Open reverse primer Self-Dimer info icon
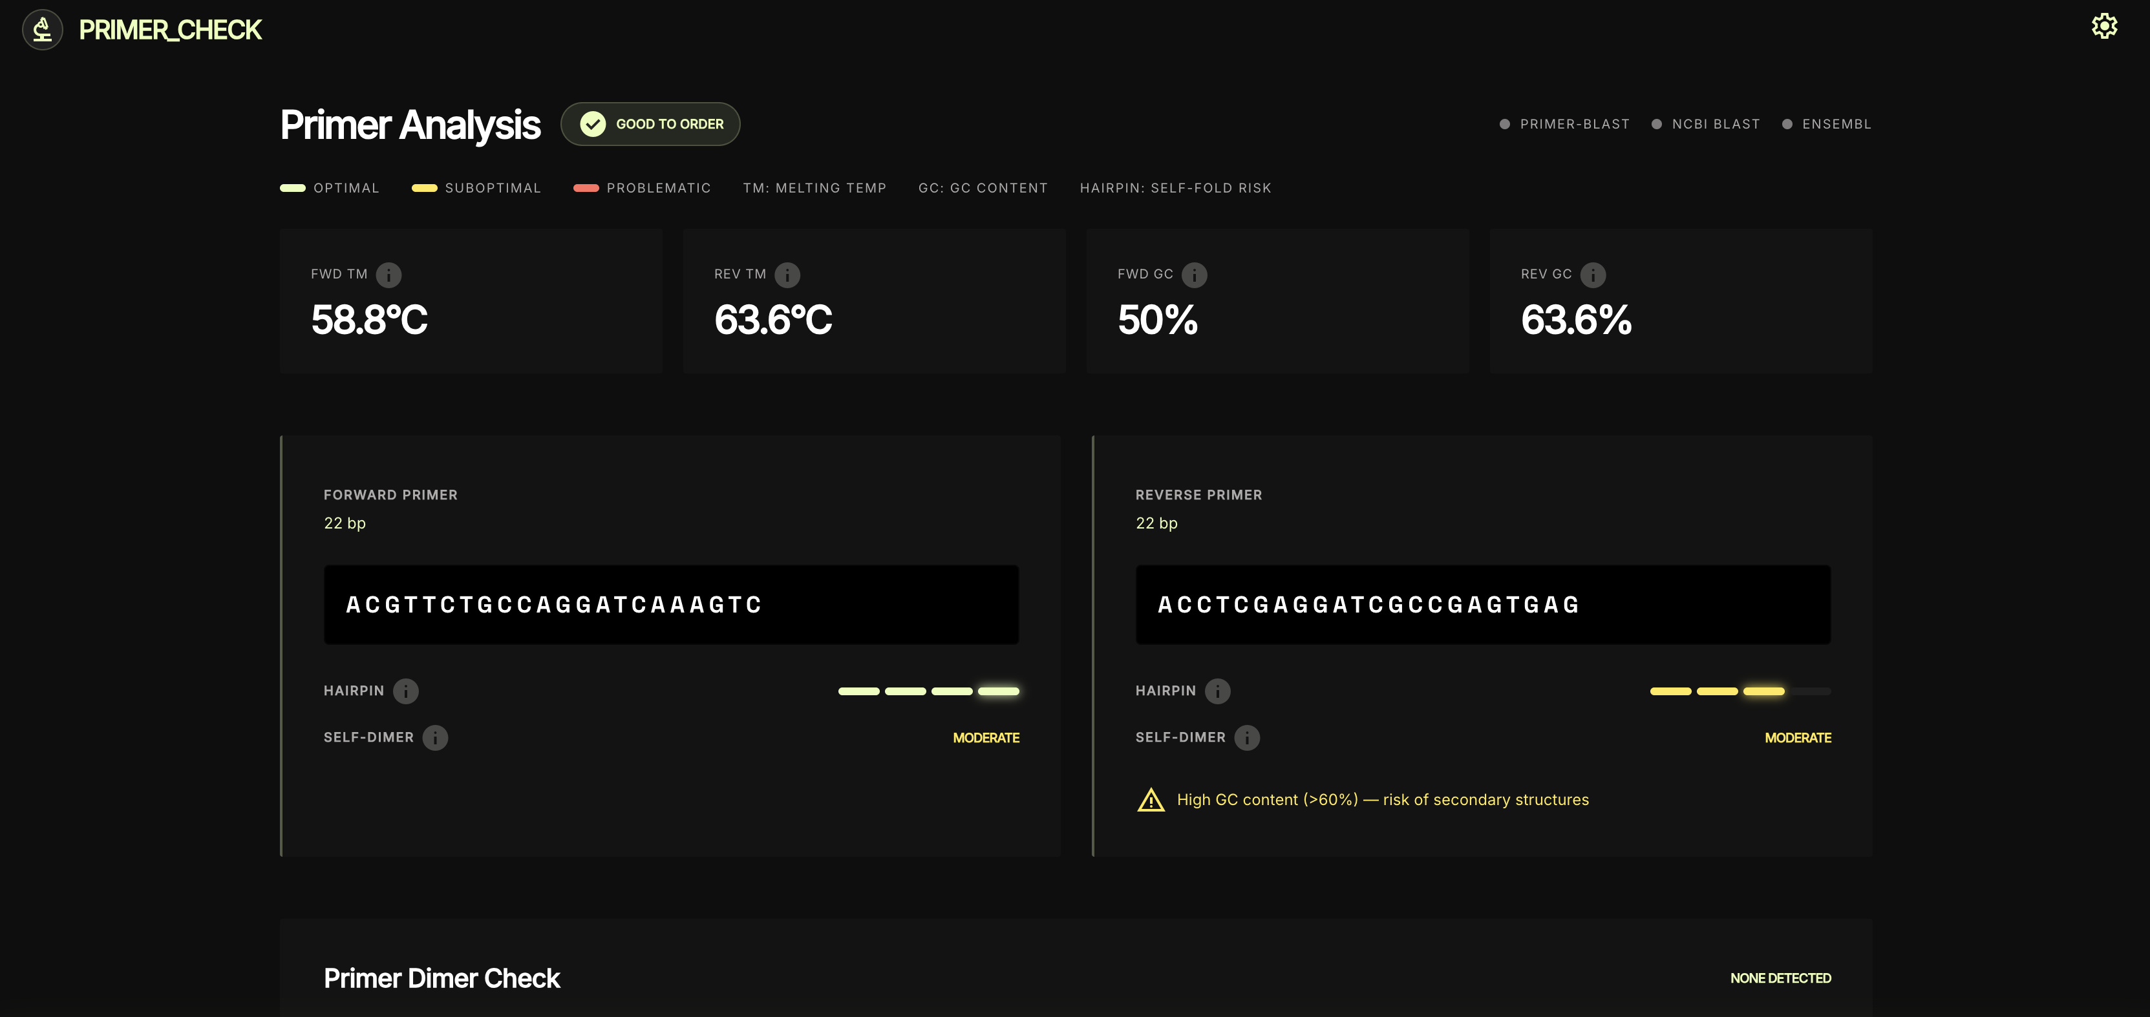 coord(1247,737)
